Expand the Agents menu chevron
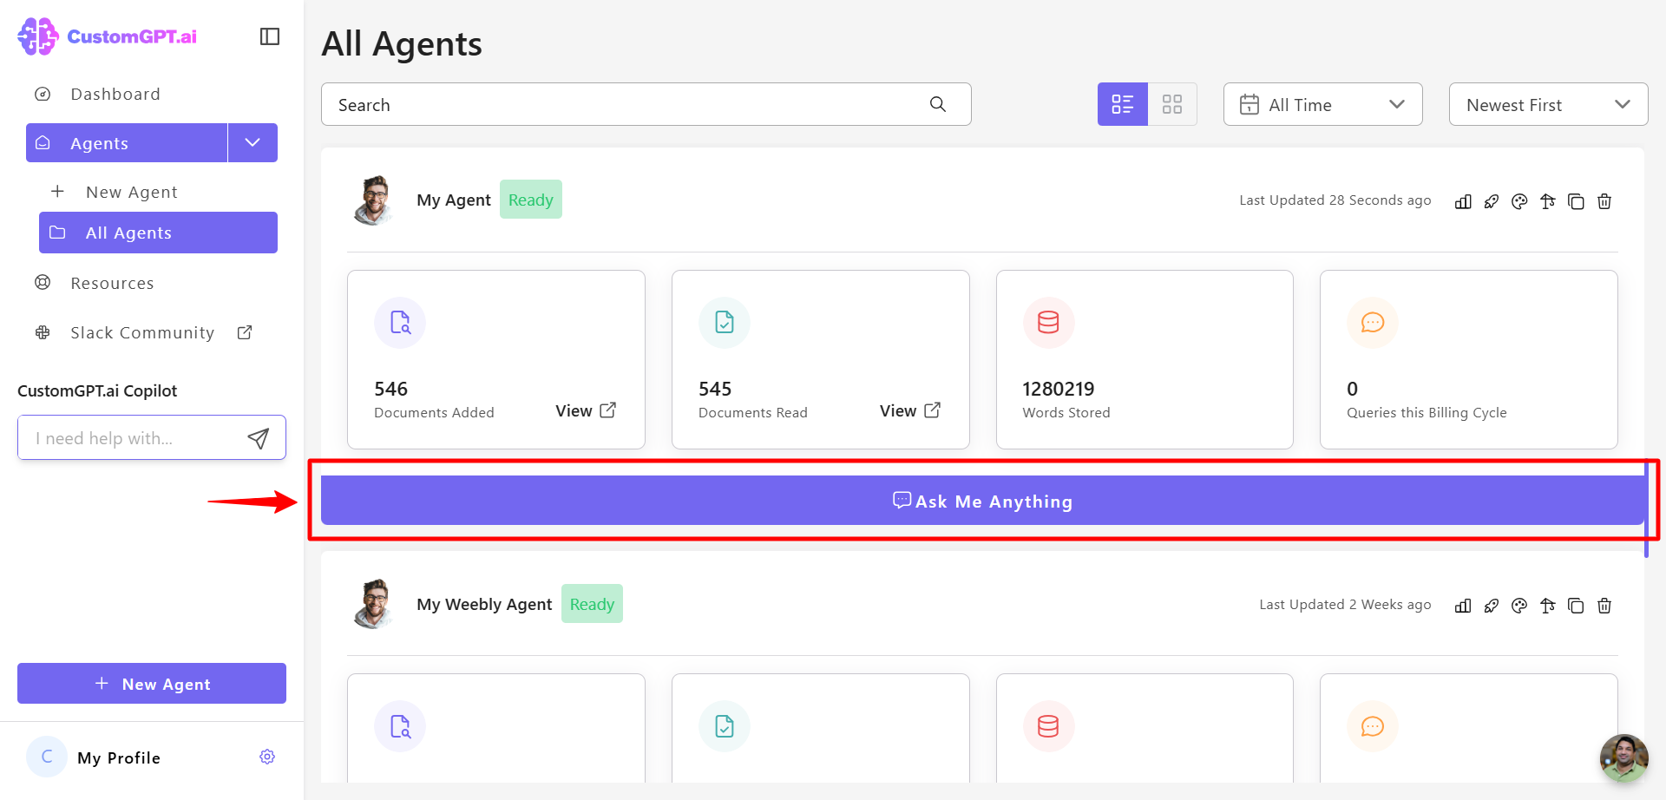1666x800 pixels. coord(253,142)
